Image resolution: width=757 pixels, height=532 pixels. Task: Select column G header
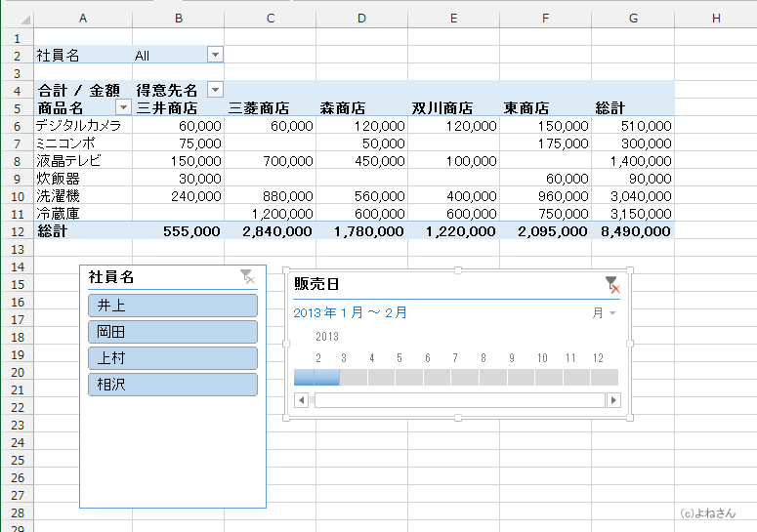tap(633, 19)
